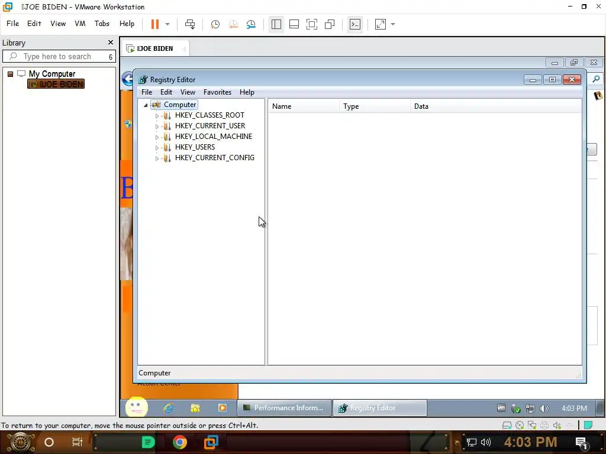Open VMware's View menu
This screenshot has height=454, width=606.
tap(58, 24)
